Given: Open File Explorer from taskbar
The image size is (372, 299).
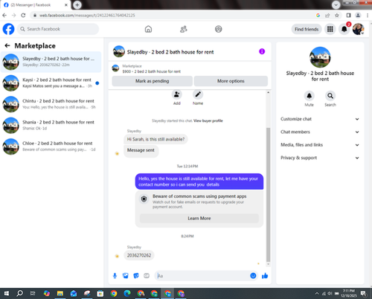Looking at the screenshot, I should (x=60, y=294).
